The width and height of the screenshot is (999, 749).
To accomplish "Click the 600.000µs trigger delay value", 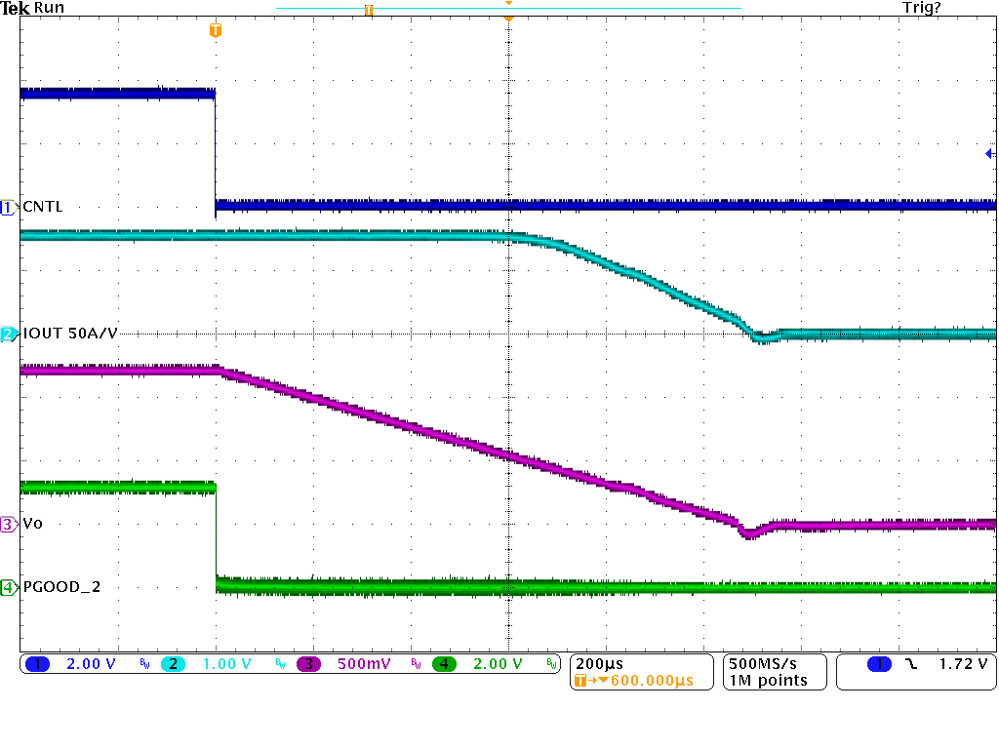I will (x=651, y=680).
